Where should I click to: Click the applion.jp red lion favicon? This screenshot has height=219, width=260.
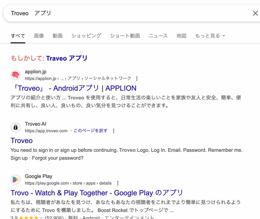15,75
